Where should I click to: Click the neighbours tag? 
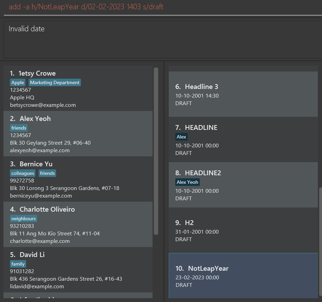click(x=23, y=219)
